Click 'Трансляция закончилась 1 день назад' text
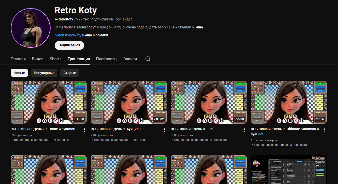This screenshot has width=338, height=184. (x=121, y=140)
